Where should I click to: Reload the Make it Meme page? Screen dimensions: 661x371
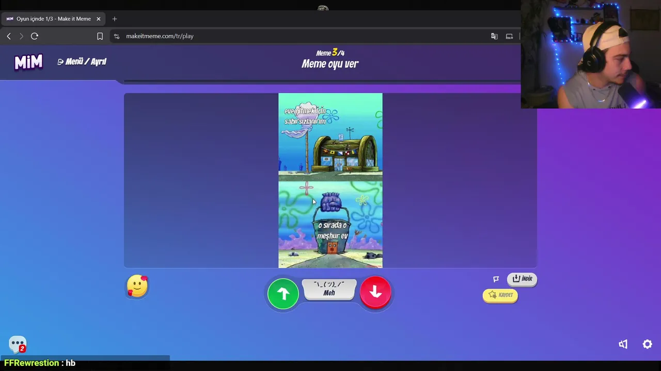pos(35,36)
